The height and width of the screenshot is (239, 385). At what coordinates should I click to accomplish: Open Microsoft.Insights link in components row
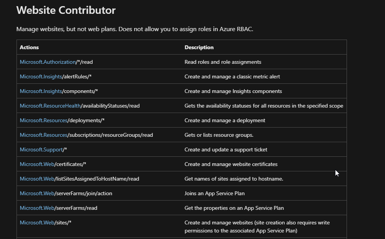point(41,91)
